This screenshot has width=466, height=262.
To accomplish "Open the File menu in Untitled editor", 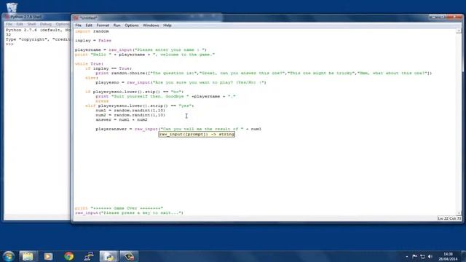I will pyautogui.click(x=78, y=25).
